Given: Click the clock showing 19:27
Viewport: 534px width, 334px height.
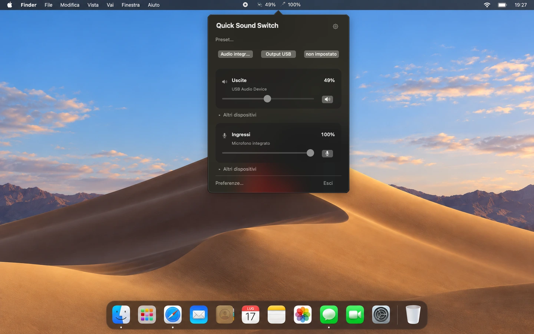Looking at the screenshot, I should 521,5.
